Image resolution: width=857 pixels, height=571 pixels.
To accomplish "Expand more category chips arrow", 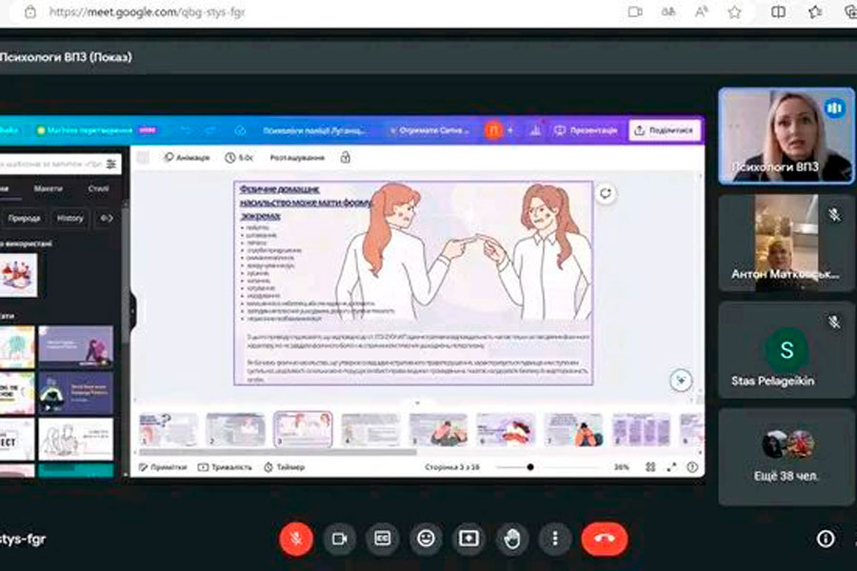I will (x=107, y=218).
